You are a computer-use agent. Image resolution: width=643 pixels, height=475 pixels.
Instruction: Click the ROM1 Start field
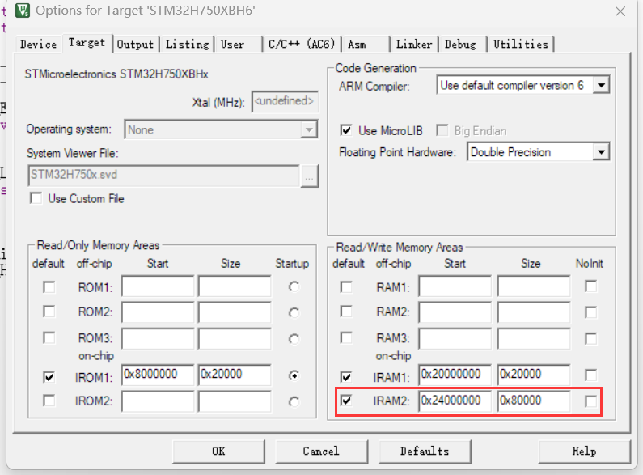(158, 286)
